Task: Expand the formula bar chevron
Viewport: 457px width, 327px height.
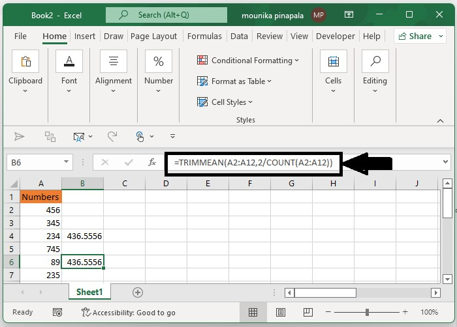Action: coord(445,162)
